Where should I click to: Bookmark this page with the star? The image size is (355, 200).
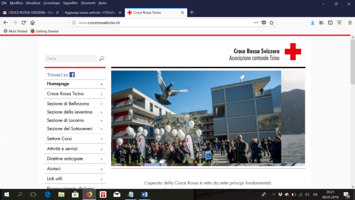click(271, 23)
